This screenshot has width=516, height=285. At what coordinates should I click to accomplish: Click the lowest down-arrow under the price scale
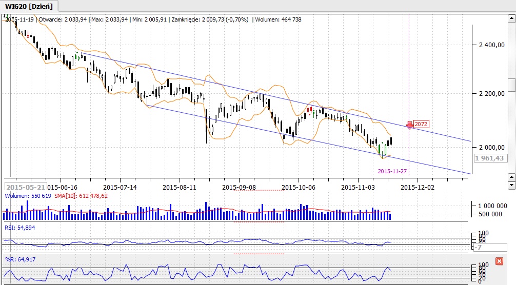[x=511, y=186]
